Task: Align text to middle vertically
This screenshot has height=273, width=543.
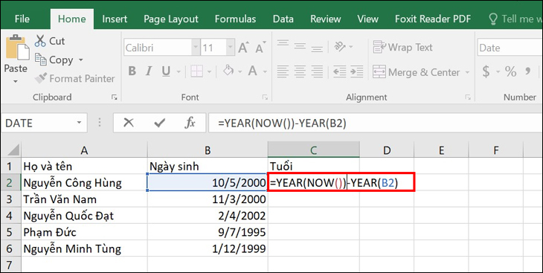Action: pyautogui.click(x=300, y=46)
